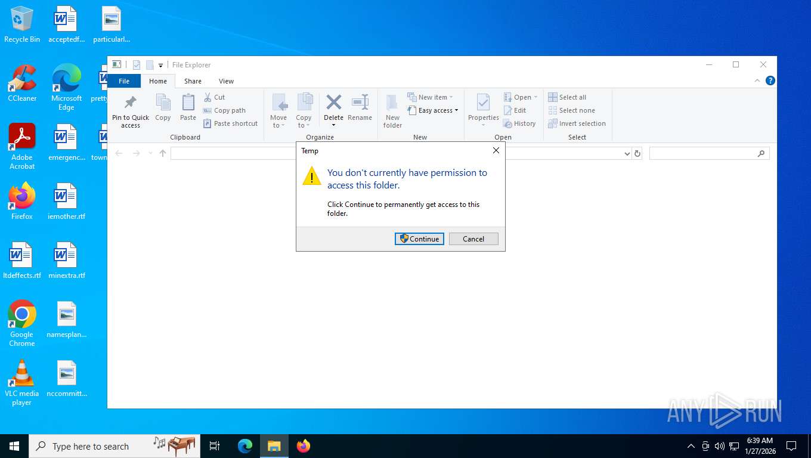This screenshot has height=458, width=811.
Task: Click the Up one level arrow
Action: [163, 153]
